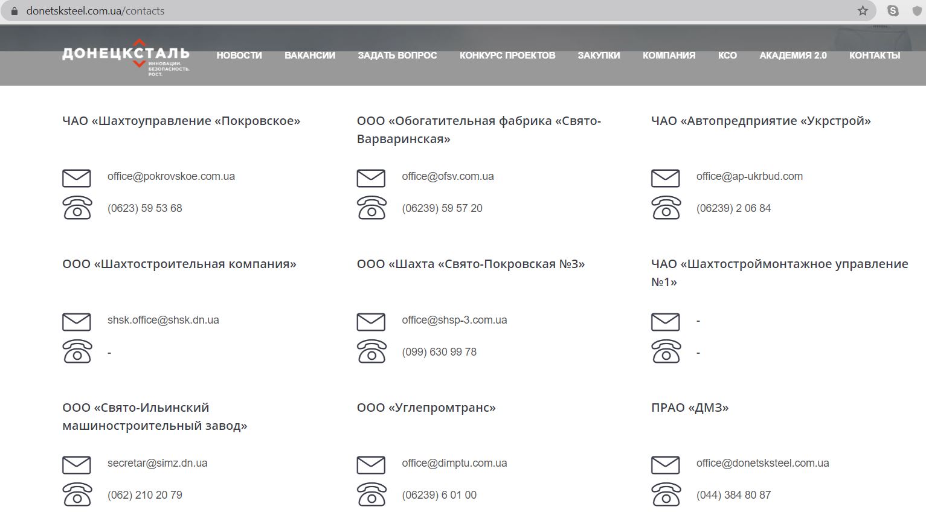Click heading ООО «Шахтостроительная компания»

coord(179,264)
